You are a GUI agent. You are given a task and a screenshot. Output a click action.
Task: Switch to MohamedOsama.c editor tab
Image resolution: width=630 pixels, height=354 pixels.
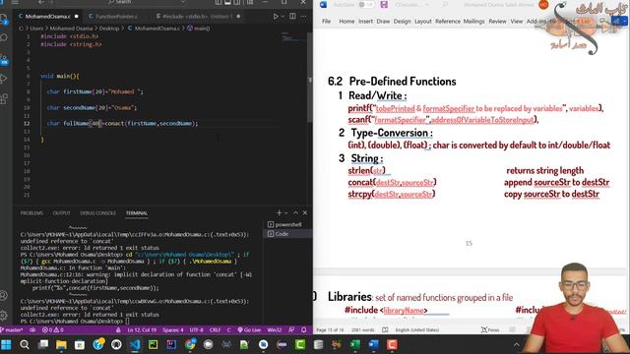[48, 17]
